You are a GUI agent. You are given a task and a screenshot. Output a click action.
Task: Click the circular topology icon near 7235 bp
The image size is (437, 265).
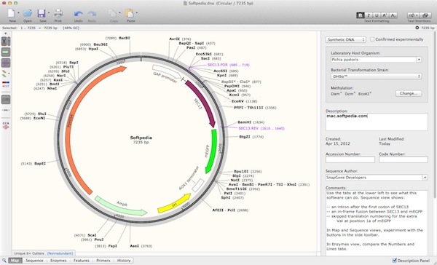pos(417,28)
